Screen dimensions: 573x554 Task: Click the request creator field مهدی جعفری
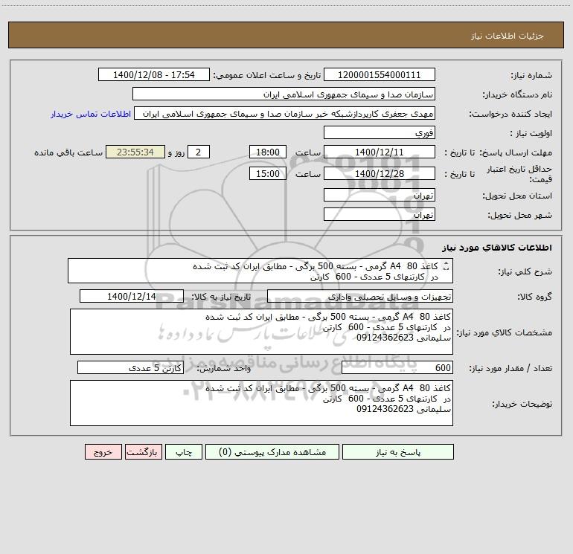tap(285, 113)
